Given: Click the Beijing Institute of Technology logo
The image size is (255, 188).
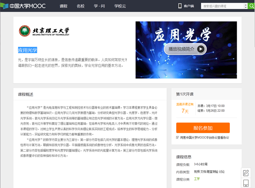Looking at the screenshot, I should [44, 31].
